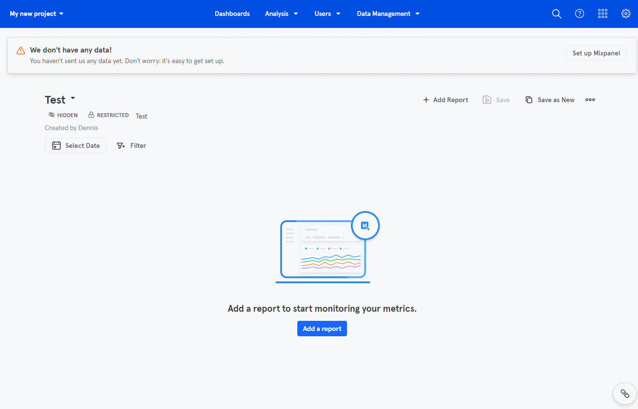Click the help question mark icon
The width and height of the screenshot is (638, 409).
(580, 14)
